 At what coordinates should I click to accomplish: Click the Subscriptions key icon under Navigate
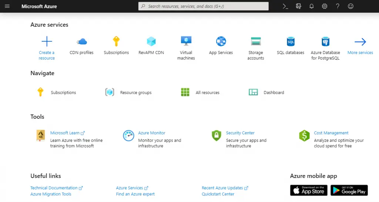point(40,92)
